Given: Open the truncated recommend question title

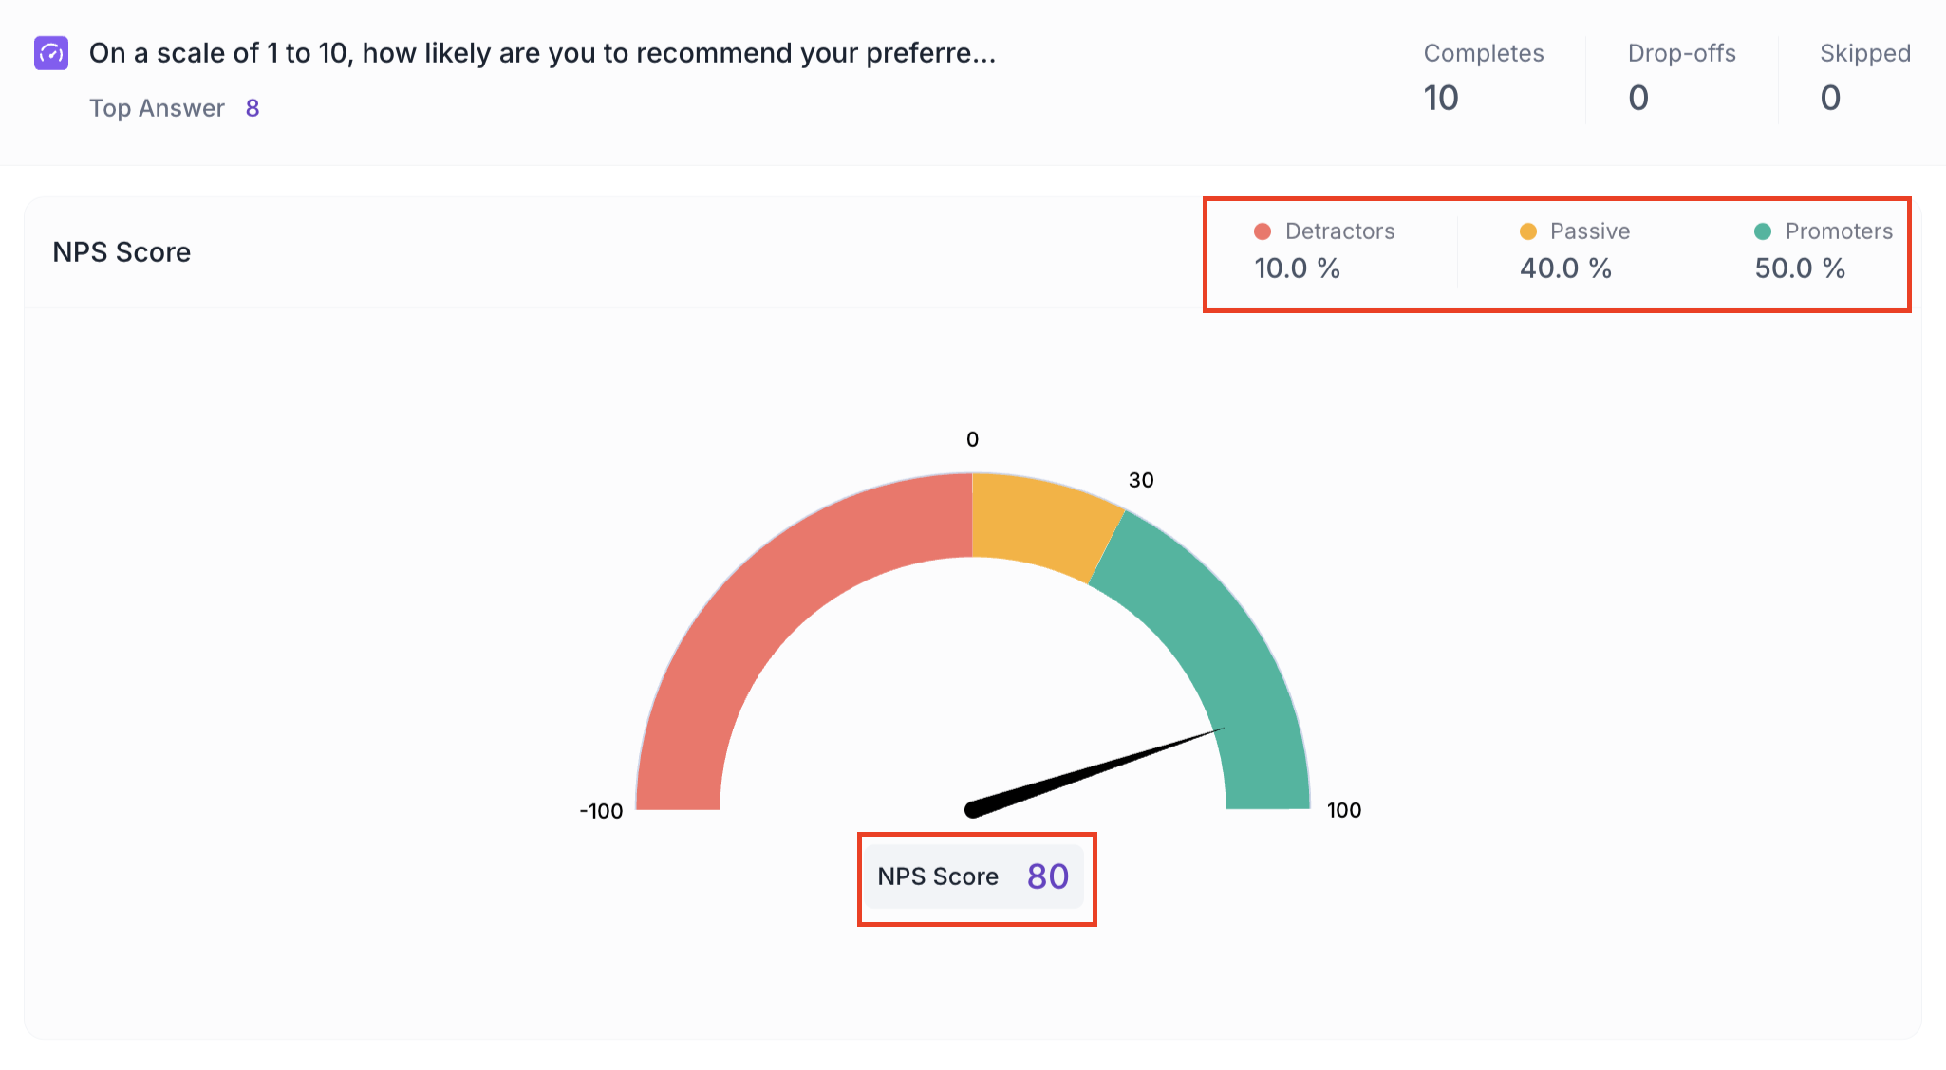Looking at the screenshot, I should [x=542, y=53].
